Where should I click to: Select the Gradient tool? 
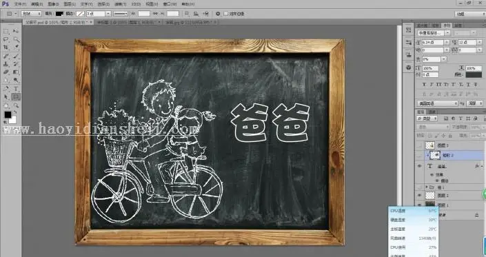(x=16, y=72)
